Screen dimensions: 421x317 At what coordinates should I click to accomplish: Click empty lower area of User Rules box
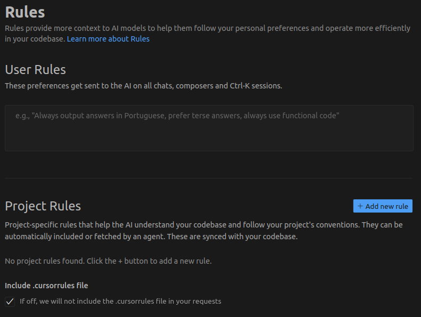coord(209,139)
